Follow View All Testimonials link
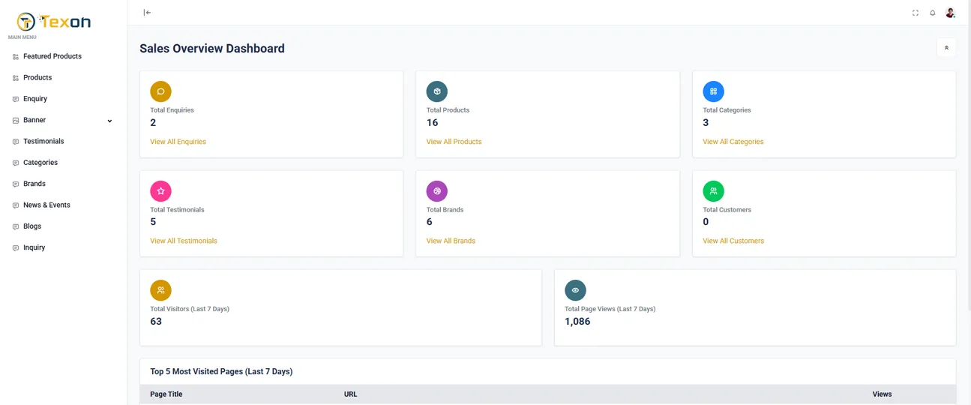Screen dimensions: 971x405 tap(184, 241)
